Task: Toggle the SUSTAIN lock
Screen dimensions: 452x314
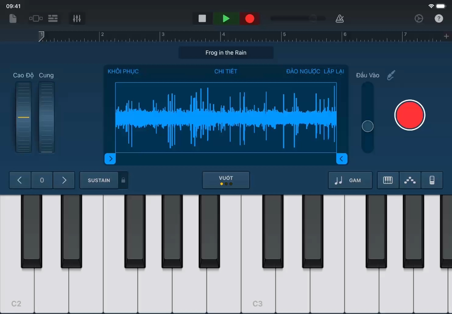Action: [123, 180]
